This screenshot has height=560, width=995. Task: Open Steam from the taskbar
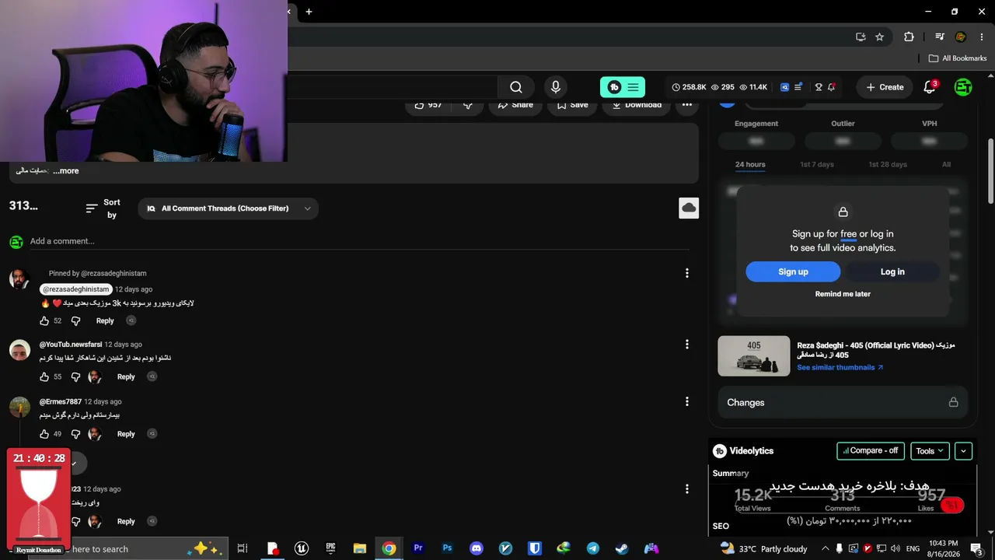[622, 548]
